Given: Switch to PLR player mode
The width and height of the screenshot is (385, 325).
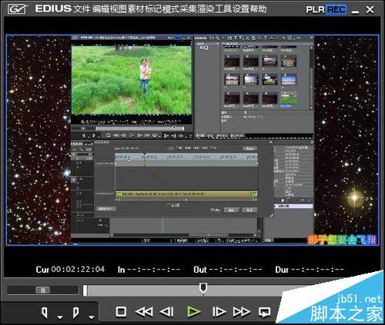Looking at the screenshot, I should 315,10.
